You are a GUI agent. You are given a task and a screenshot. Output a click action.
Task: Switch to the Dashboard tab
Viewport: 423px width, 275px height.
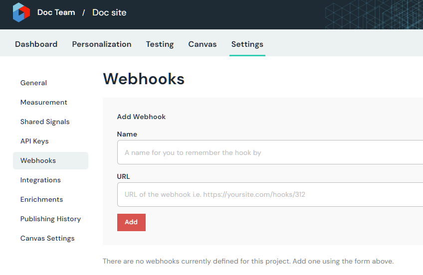tap(36, 44)
